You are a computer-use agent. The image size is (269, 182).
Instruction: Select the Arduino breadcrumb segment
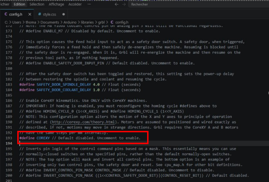coord(70,22)
